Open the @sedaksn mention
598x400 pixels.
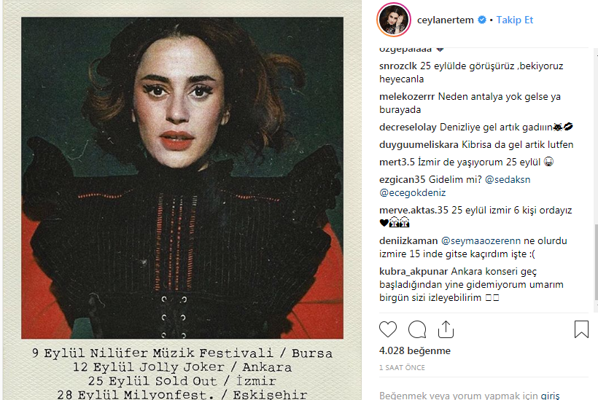(508, 179)
